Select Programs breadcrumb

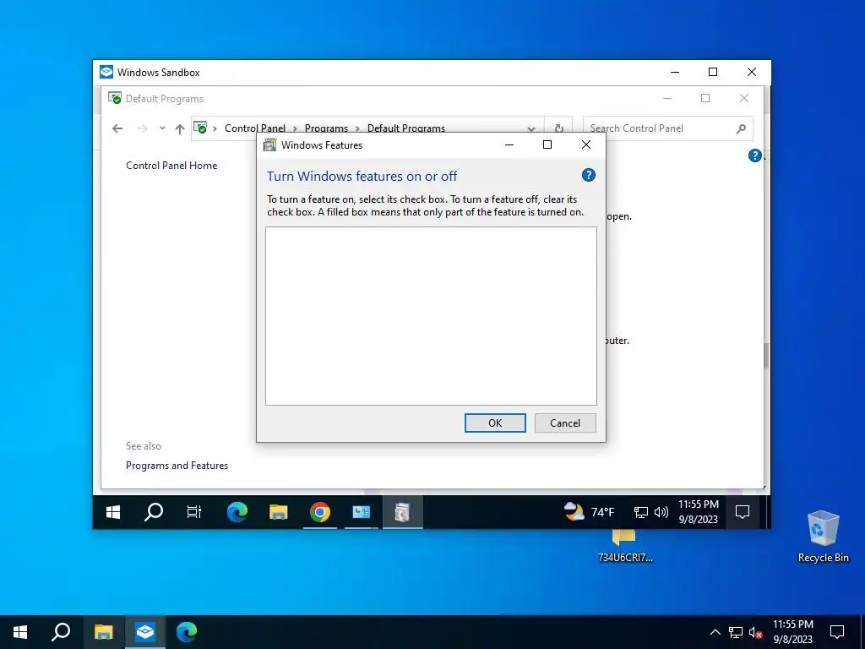point(326,128)
